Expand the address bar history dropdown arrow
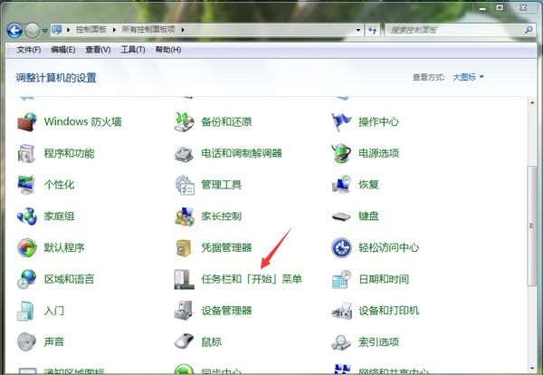543x375 pixels. [358, 30]
